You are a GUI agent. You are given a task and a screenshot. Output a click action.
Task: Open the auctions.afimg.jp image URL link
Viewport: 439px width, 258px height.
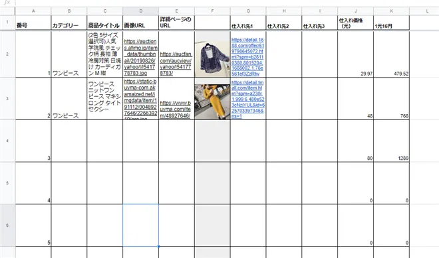[x=140, y=57]
